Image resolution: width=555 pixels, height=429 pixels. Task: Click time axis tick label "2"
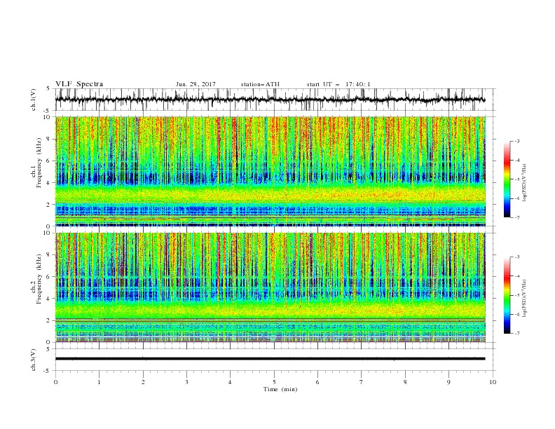[x=143, y=382]
